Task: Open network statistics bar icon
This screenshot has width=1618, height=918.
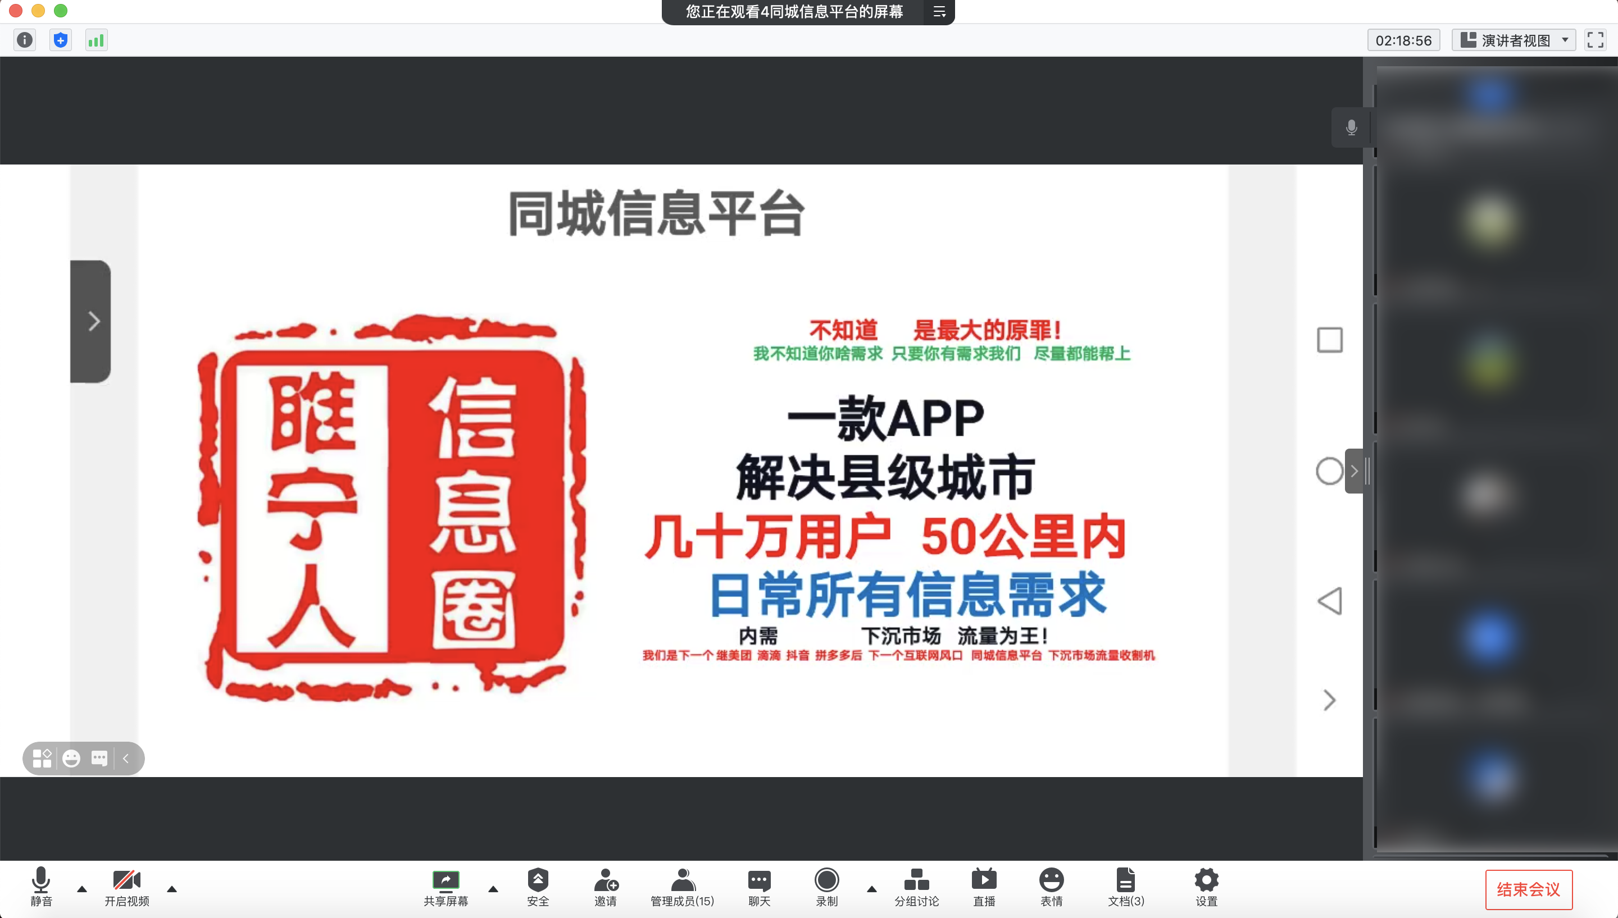Action: (96, 40)
